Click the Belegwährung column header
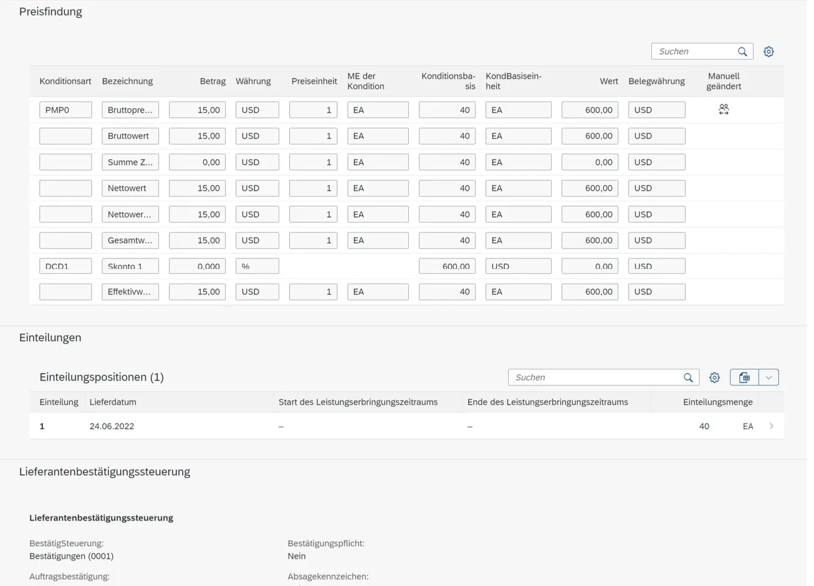Screen dimensions: 814x586 click(656, 81)
